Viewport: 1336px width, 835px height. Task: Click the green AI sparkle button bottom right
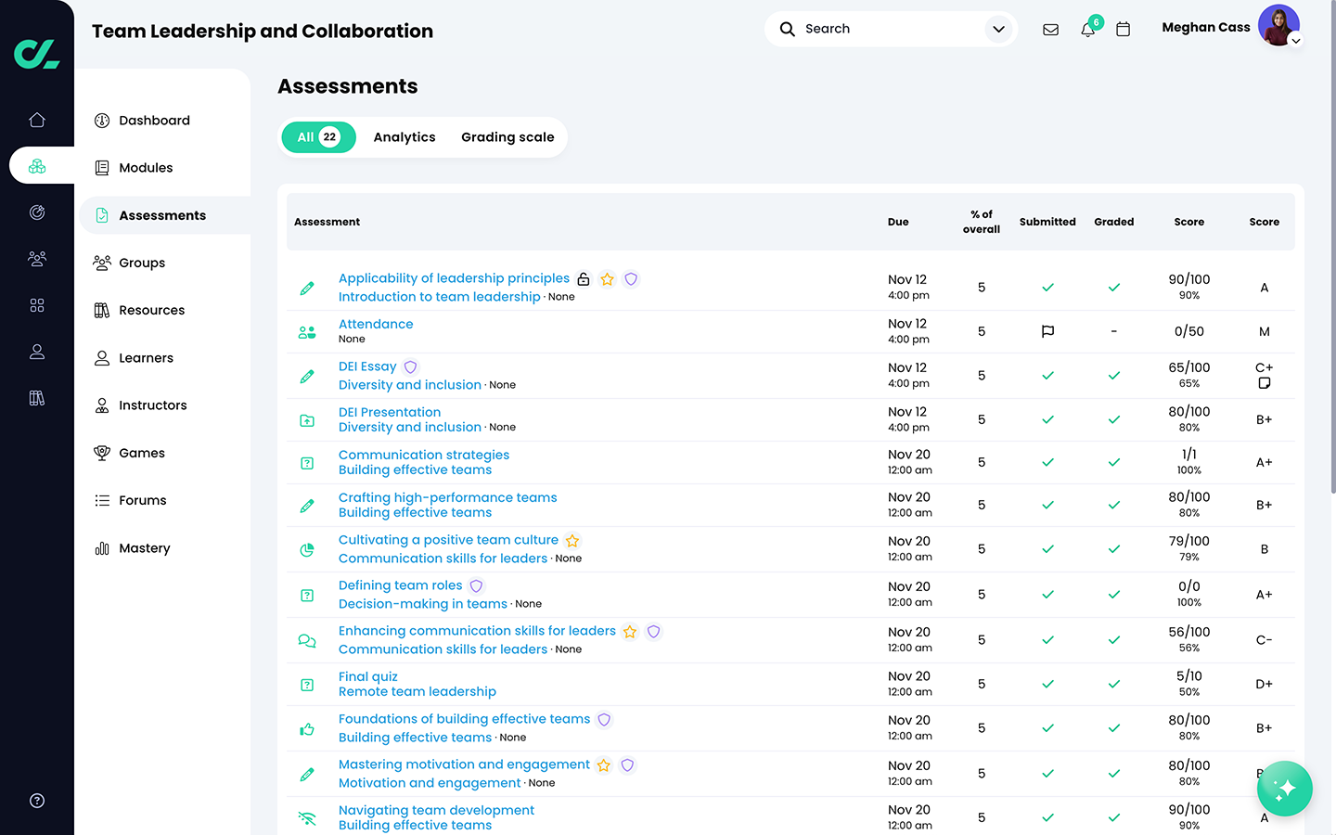[x=1285, y=788]
